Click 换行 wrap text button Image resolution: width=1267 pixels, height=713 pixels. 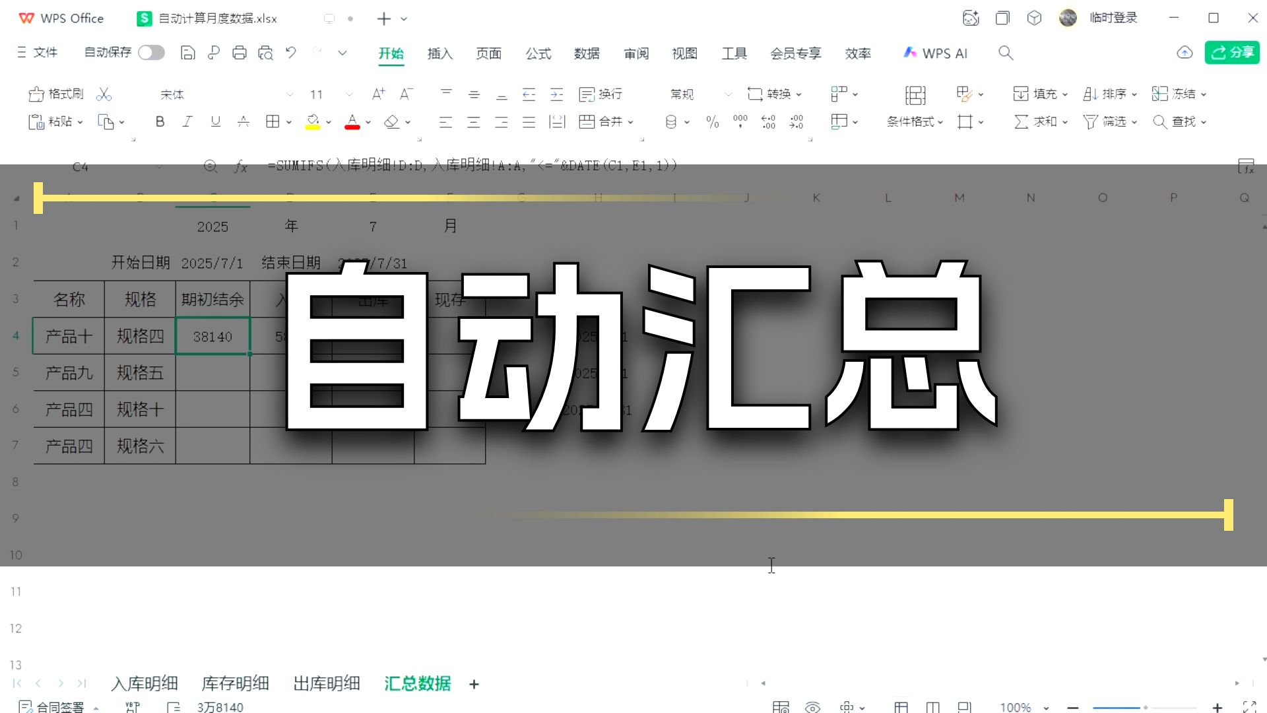click(601, 94)
